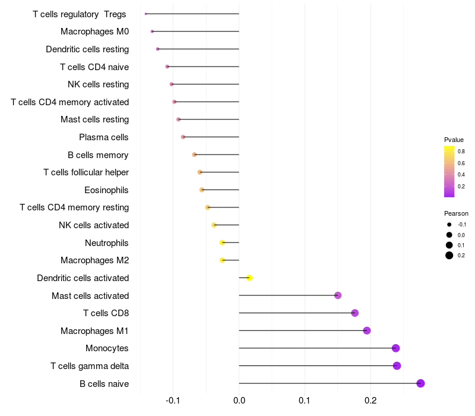475x416 pixels.
Task: Click the Pvalue legend title
Action: (454, 140)
